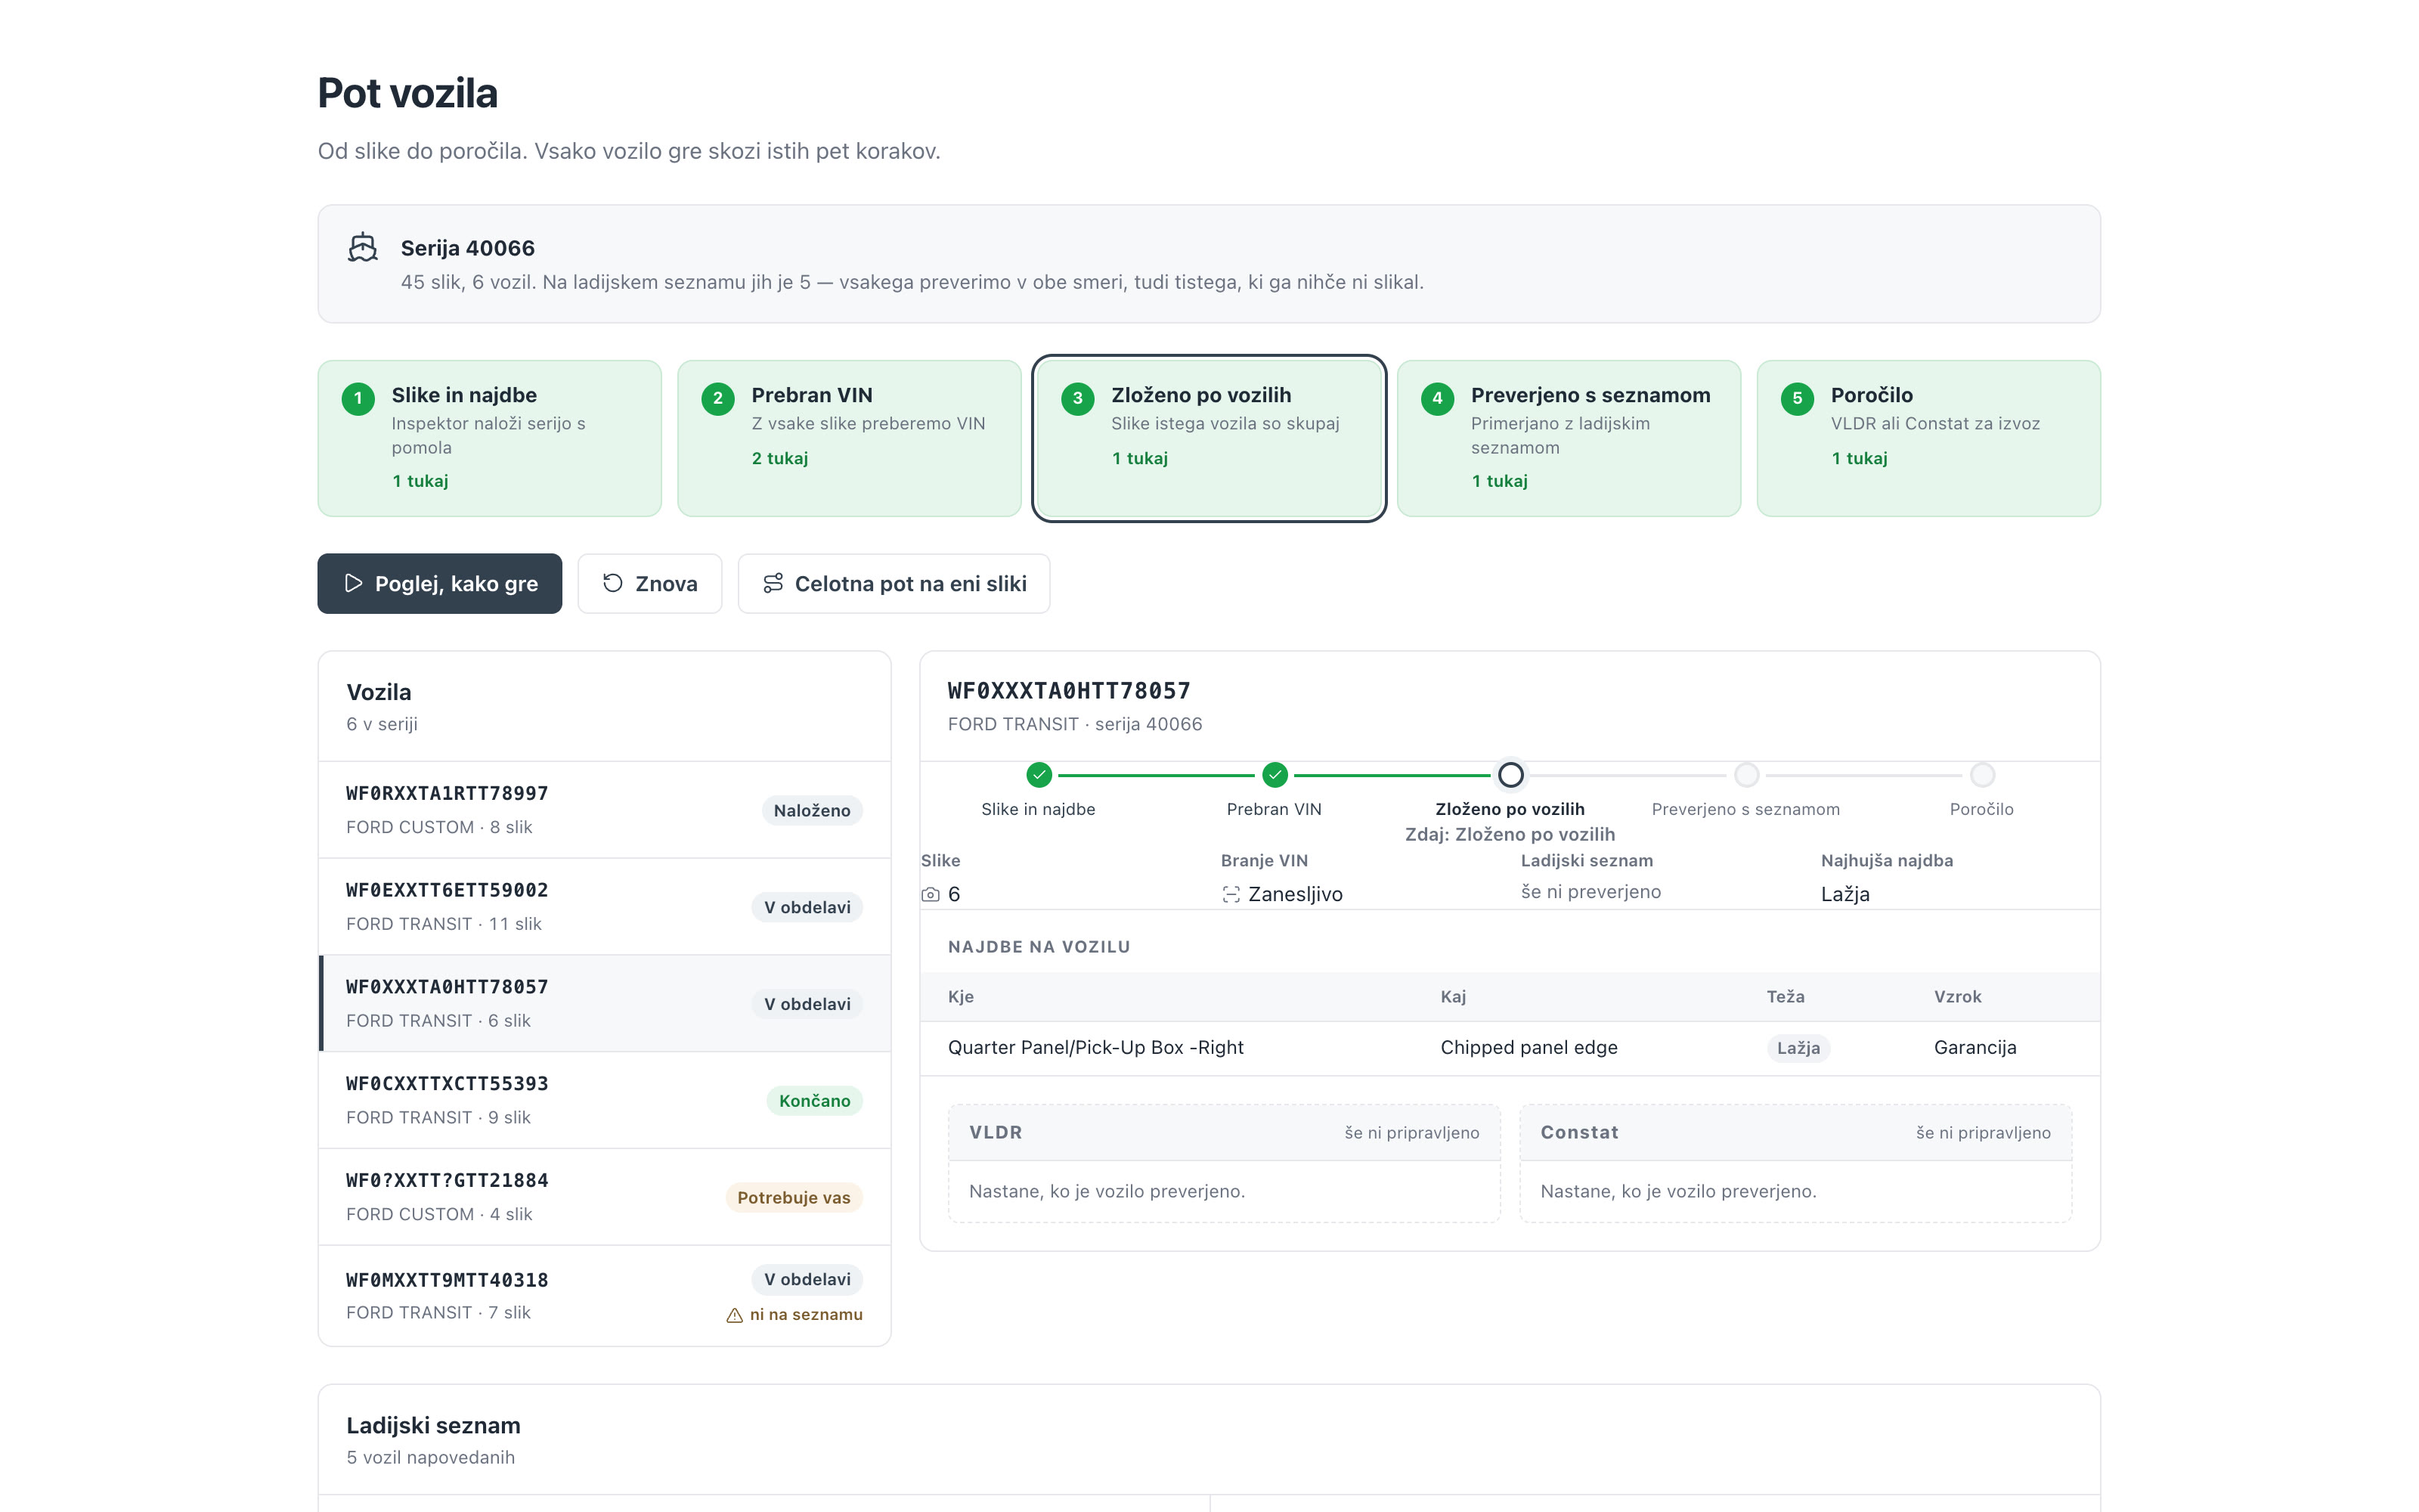This screenshot has height=1512, width=2419.
Task: Select the Slike in najdbe step card
Action: (x=490, y=438)
